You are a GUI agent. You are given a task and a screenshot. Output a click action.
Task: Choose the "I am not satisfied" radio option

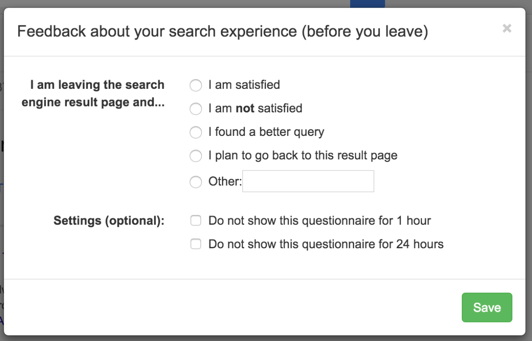tap(196, 109)
